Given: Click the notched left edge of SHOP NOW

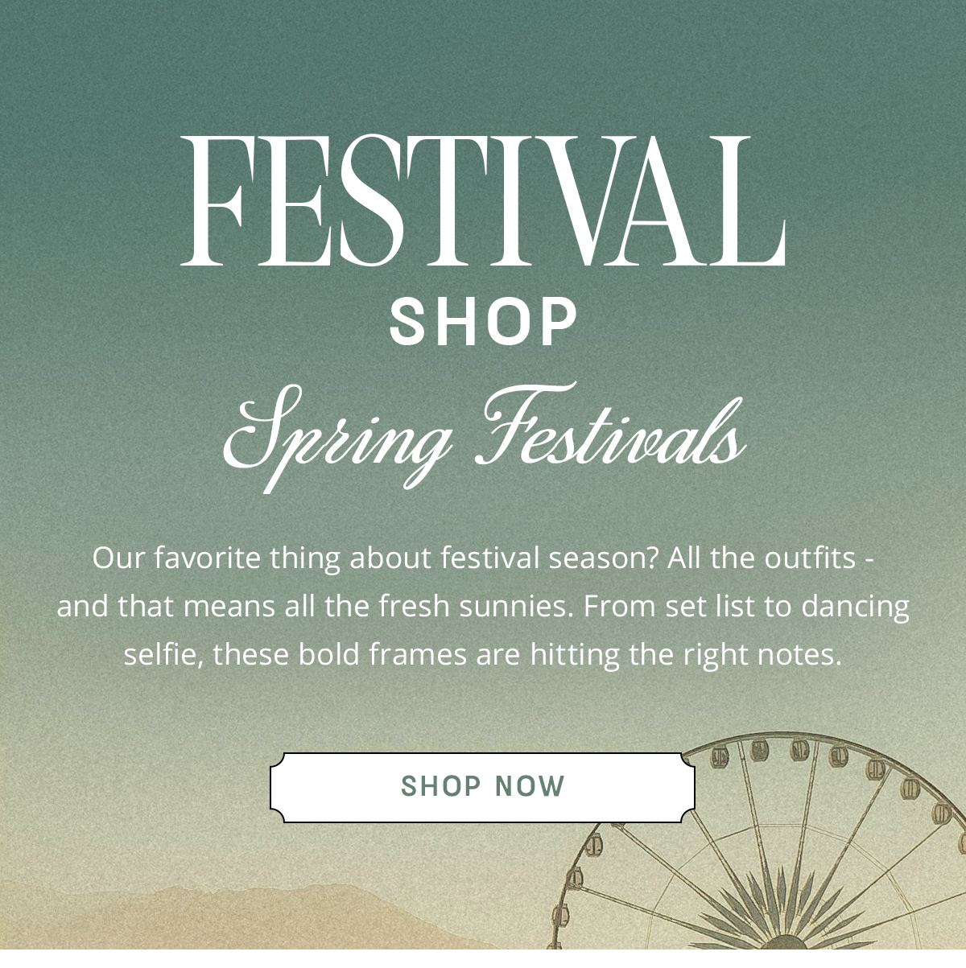Looking at the screenshot, I should (x=275, y=787).
